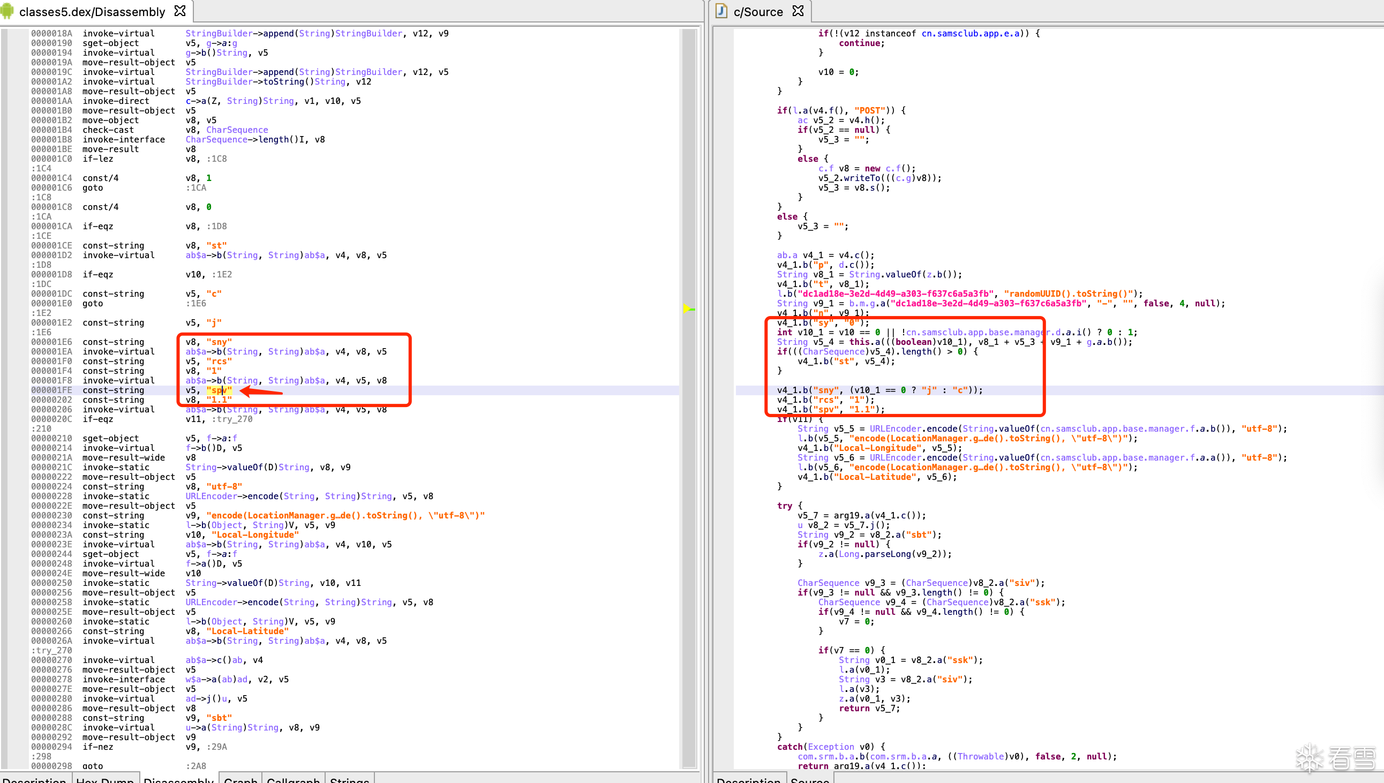Click the :try_270 jump label reference
This screenshot has height=783, width=1384.
pos(232,419)
